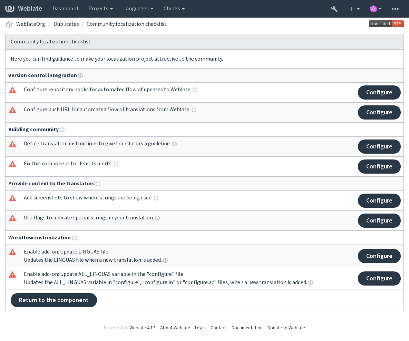Show info for push URL item

click(194, 110)
